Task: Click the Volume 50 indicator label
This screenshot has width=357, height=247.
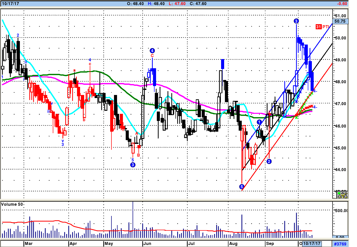Action: tap(12, 204)
